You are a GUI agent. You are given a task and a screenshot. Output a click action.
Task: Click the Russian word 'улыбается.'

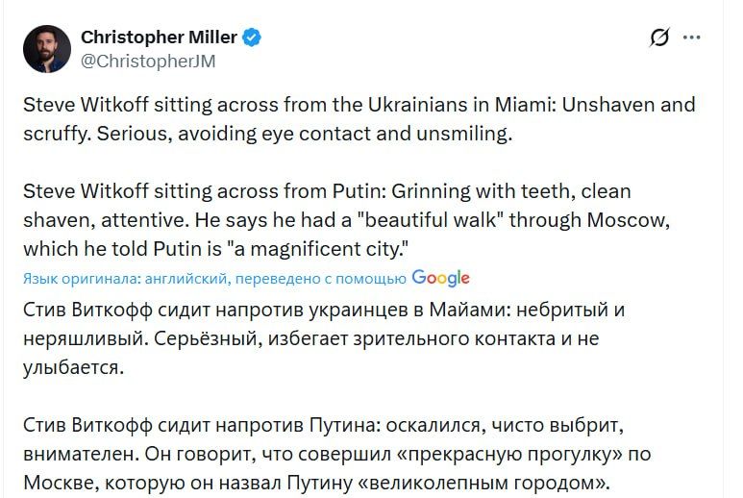pyautogui.click(x=73, y=366)
